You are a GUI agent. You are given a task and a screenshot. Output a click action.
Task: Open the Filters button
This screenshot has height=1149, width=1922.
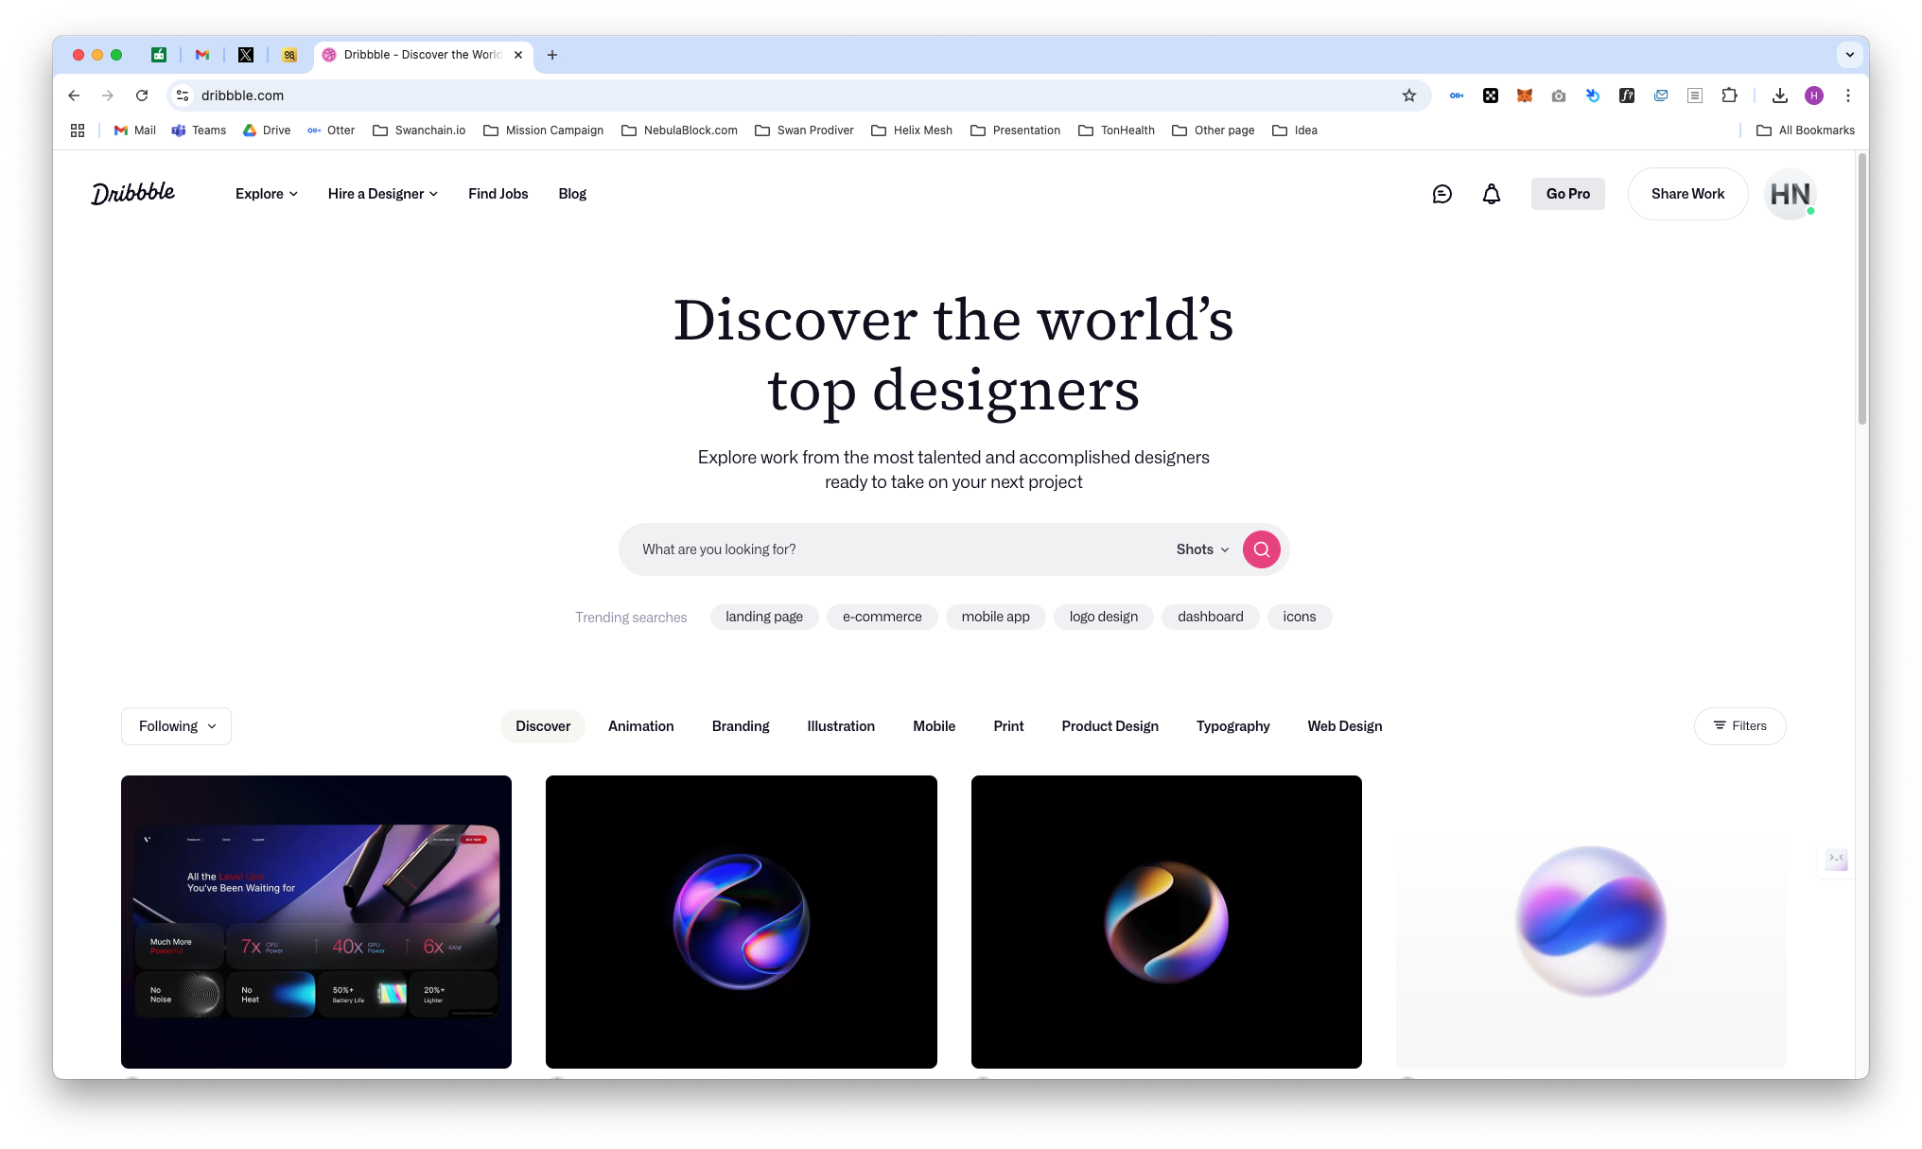point(1739,726)
